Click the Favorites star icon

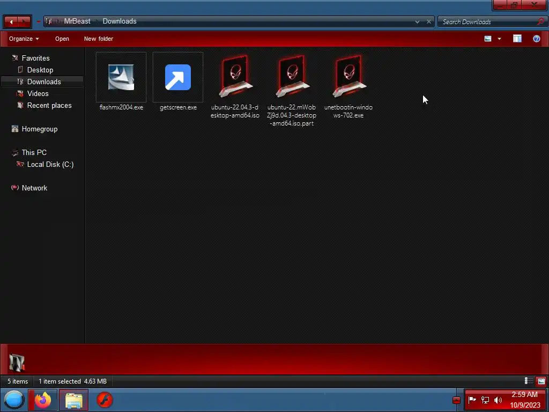14,58
